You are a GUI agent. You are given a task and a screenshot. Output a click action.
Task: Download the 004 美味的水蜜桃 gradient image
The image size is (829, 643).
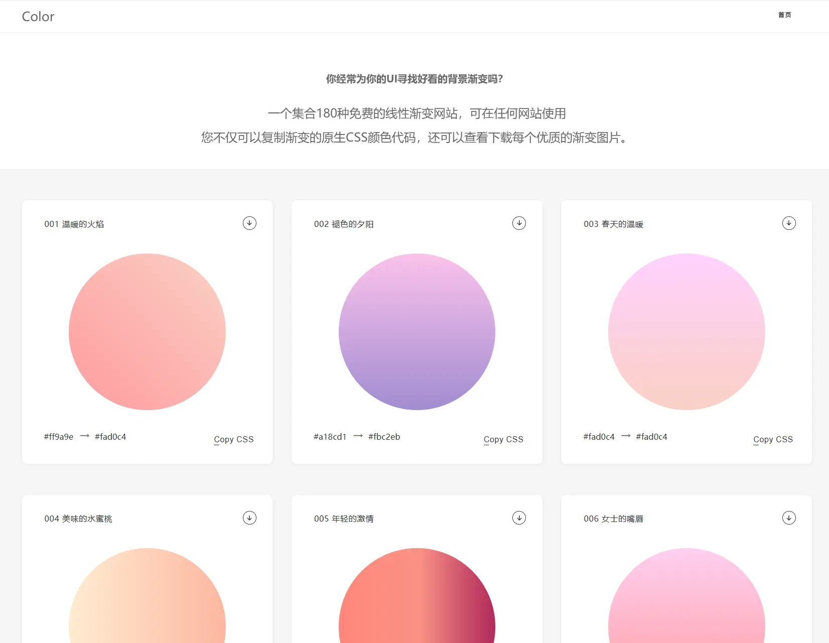(249, 518)
